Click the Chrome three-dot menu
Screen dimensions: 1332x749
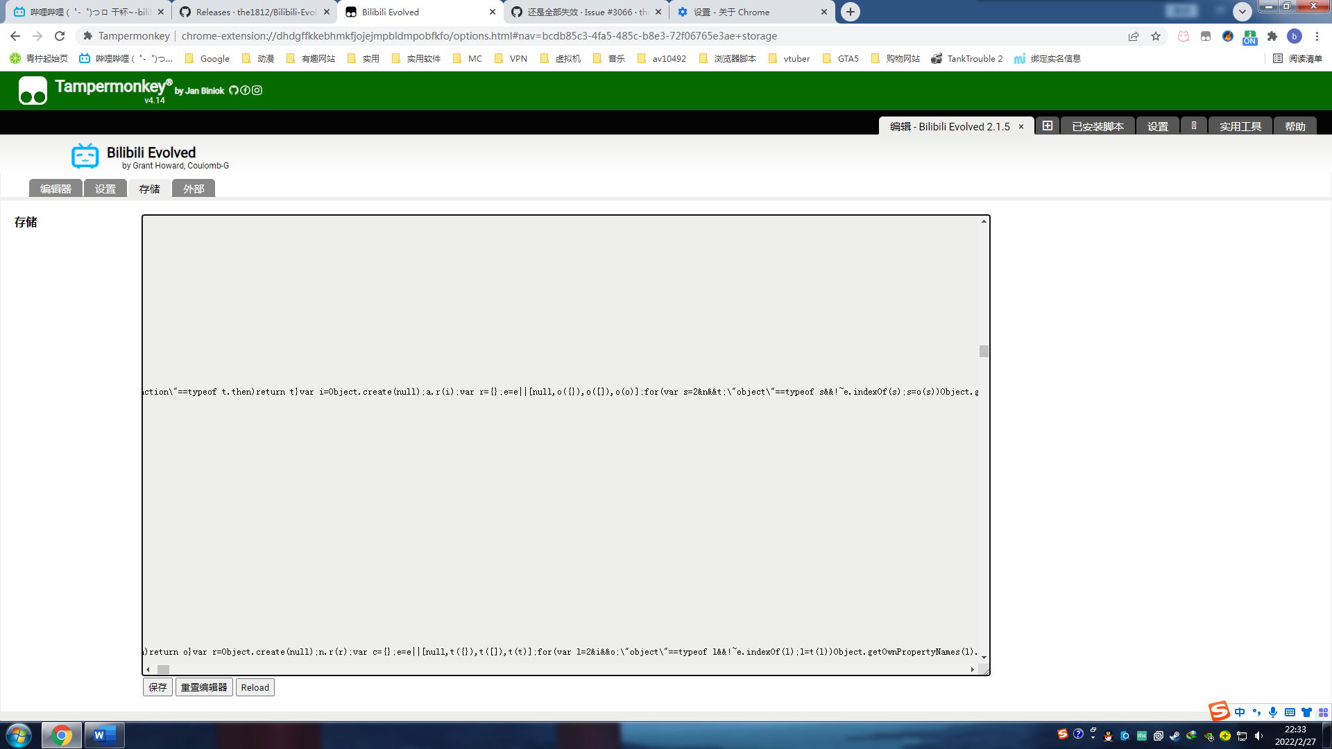1317,36
